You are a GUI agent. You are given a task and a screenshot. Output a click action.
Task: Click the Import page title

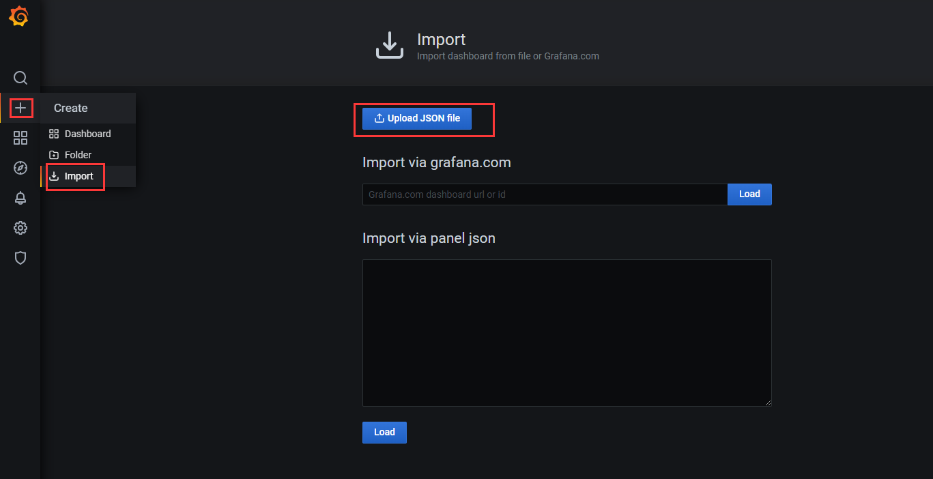442,40
